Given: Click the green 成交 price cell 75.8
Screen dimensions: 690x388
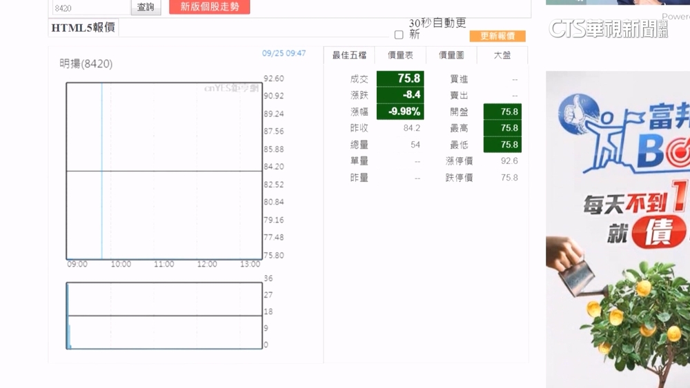Looking at the screenshot, I should coord(400,79).
